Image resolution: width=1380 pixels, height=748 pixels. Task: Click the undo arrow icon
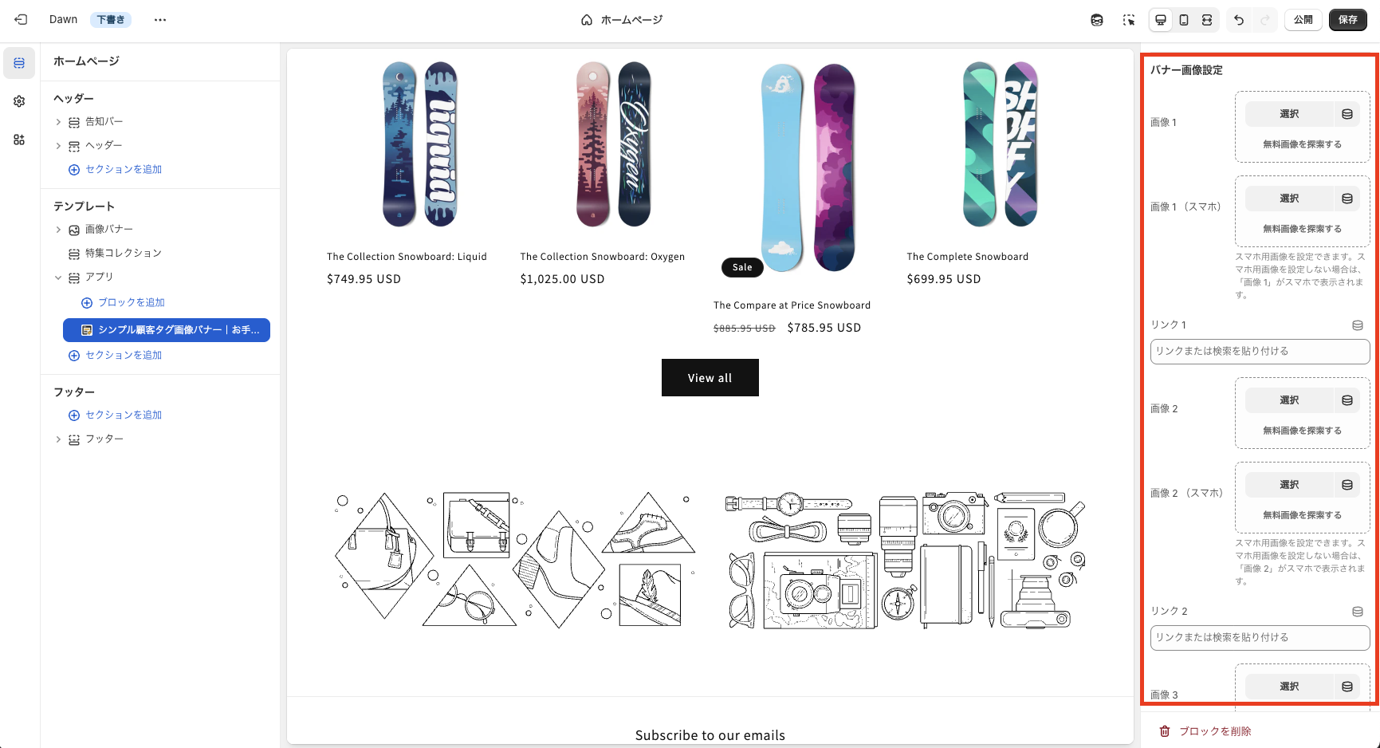(x=1239, y=20)
